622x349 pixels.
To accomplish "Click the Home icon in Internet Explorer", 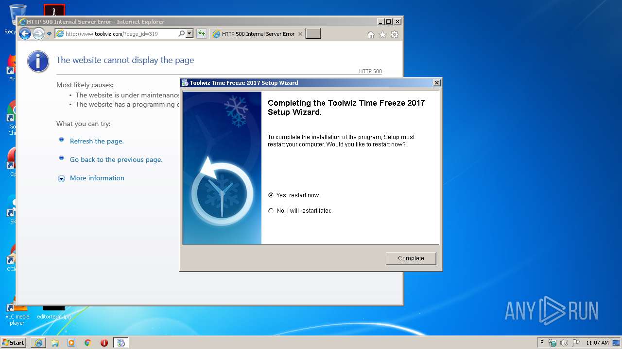I will coord(371,34).
